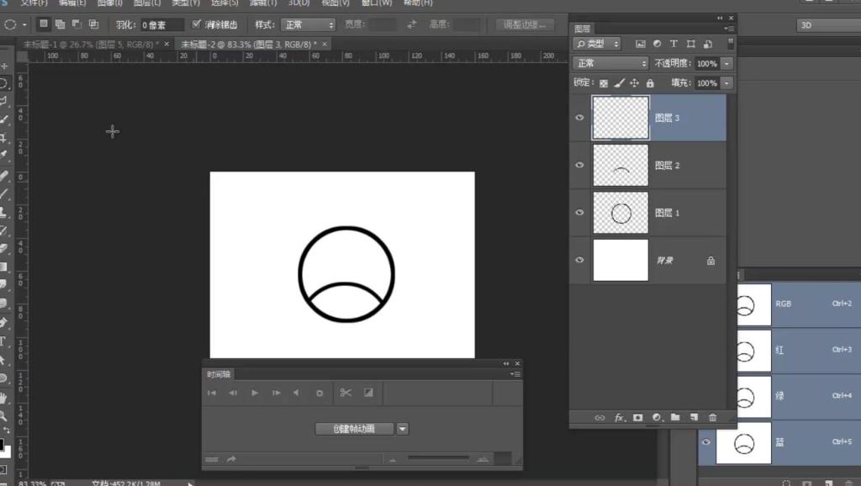
Task: Create a new layer group folder icon
Action: pos(675,418)
